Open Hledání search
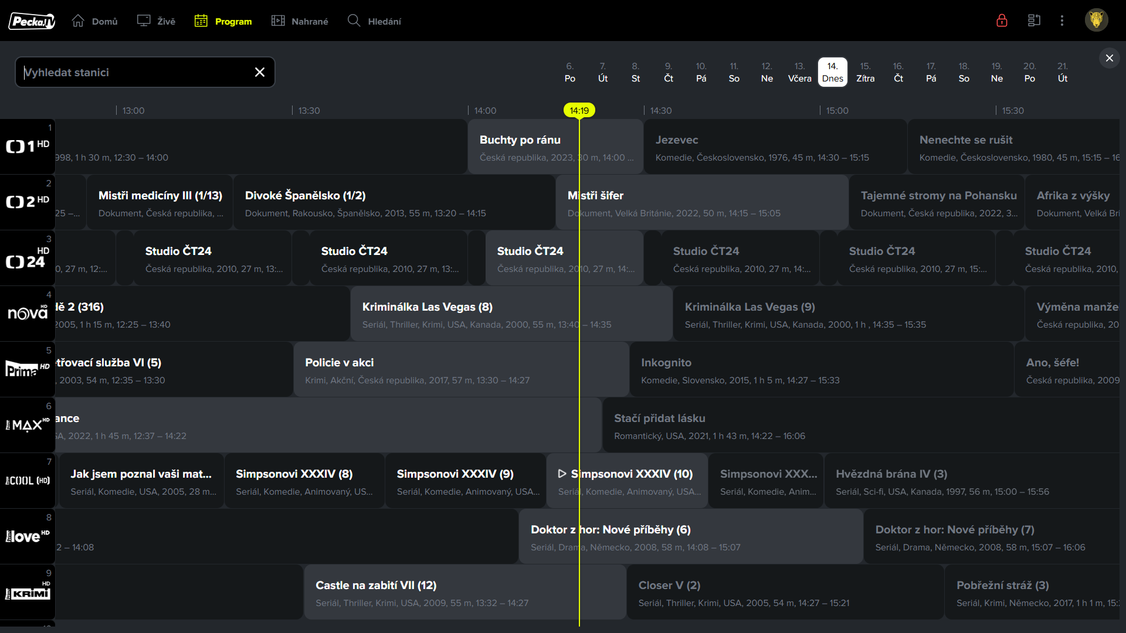The width and height of the screenshot is (1126, 633). point(374,21)
